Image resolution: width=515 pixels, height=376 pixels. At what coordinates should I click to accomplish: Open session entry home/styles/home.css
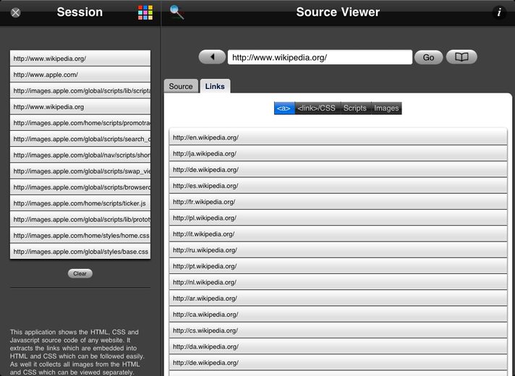click(x=80, y=235)
